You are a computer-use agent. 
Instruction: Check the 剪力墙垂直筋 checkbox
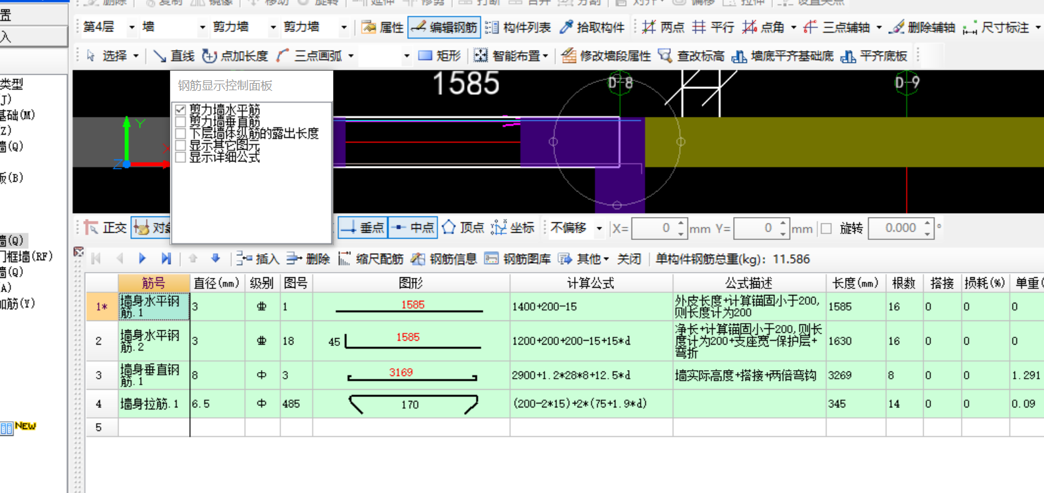coord(181,122)
